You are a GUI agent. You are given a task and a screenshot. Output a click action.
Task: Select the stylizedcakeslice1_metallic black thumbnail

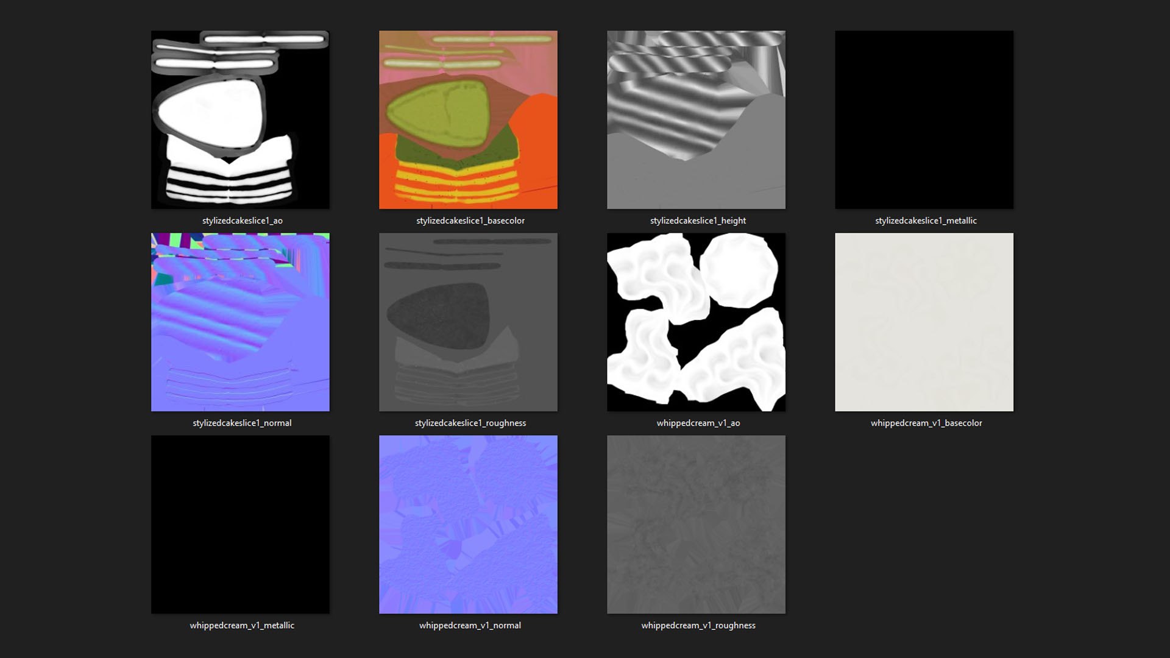click(x=924, y=120)
